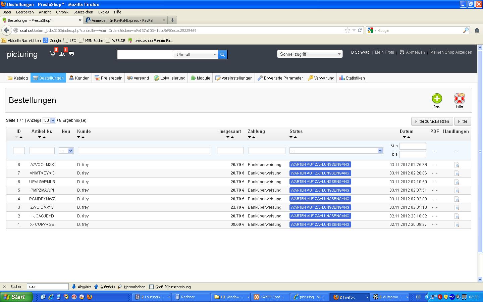Click the picturing shop logo link
Screen dimensions: 483x302
click(22, 54)
